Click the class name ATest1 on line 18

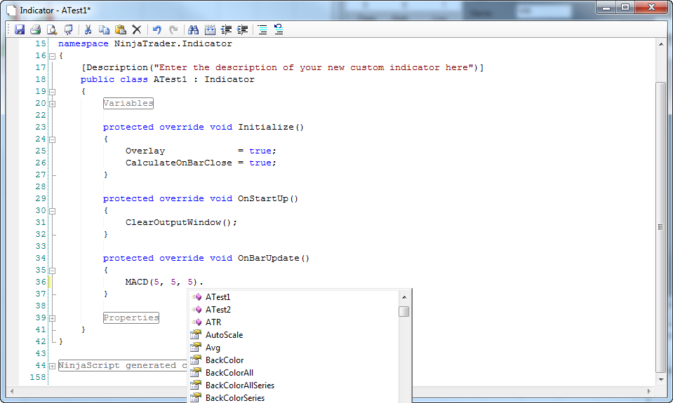click(x=171, y=80)
